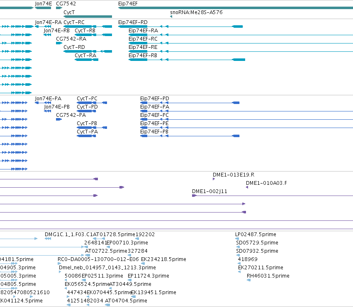Click EST label 418969
Viewport: 353px width, 307px height.
[248, 259]
